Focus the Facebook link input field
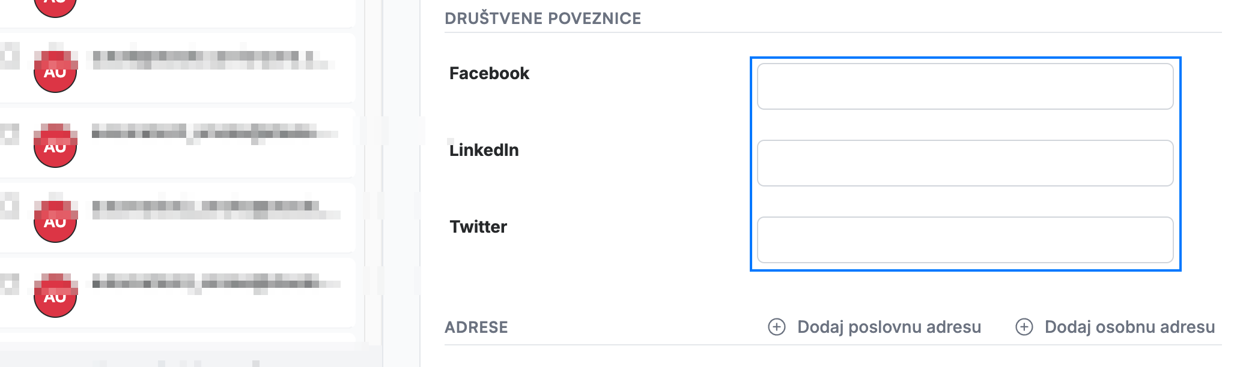 coord(965,86)
